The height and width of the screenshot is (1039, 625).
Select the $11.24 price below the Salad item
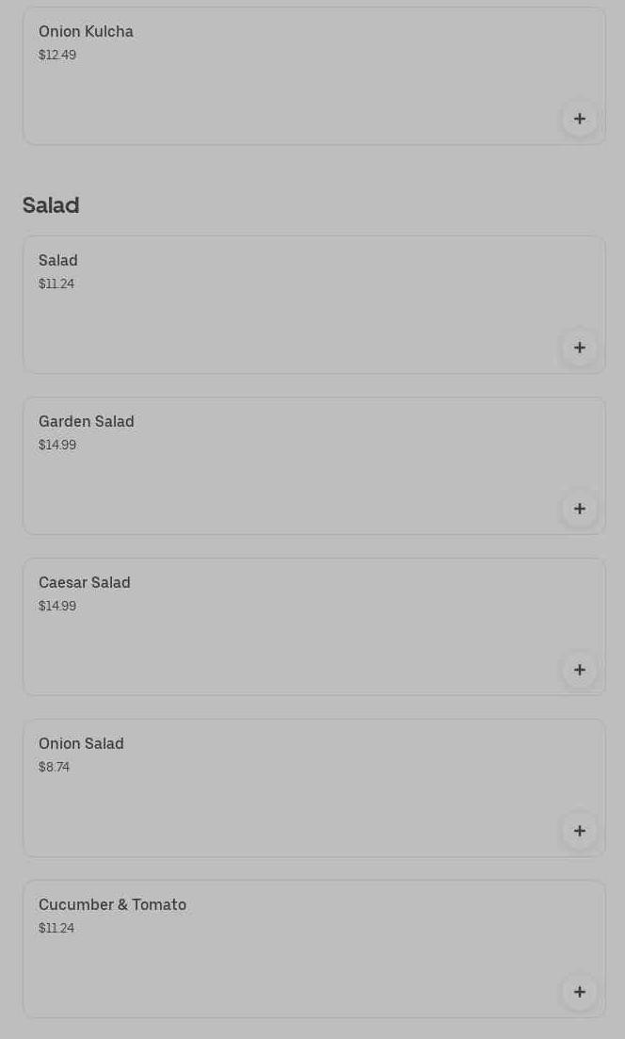point(56,284)
